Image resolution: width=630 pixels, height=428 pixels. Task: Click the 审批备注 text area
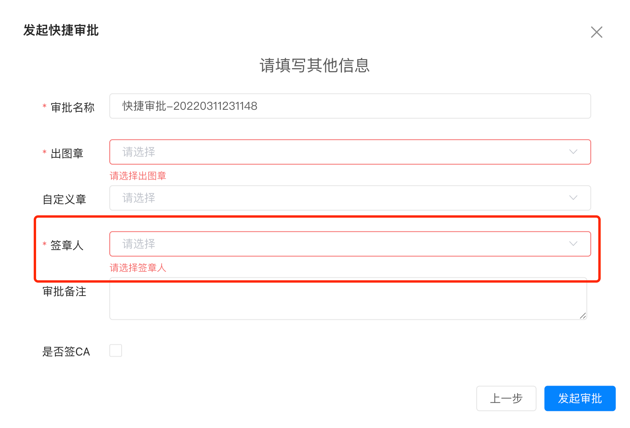(x=347, y=299)
